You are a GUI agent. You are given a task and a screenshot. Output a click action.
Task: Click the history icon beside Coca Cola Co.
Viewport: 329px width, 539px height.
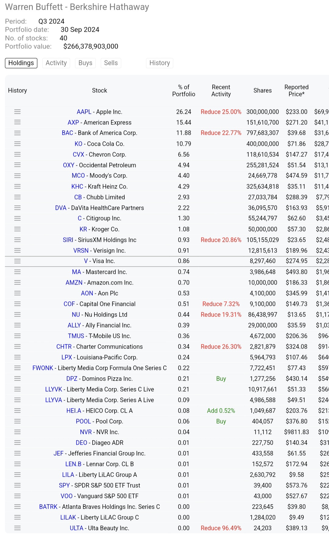coord(17,144)
